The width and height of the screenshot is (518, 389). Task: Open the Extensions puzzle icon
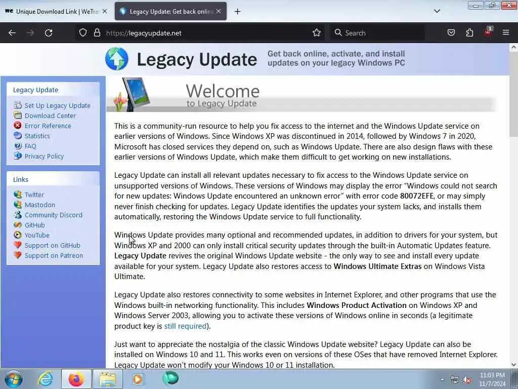[469, 33]
